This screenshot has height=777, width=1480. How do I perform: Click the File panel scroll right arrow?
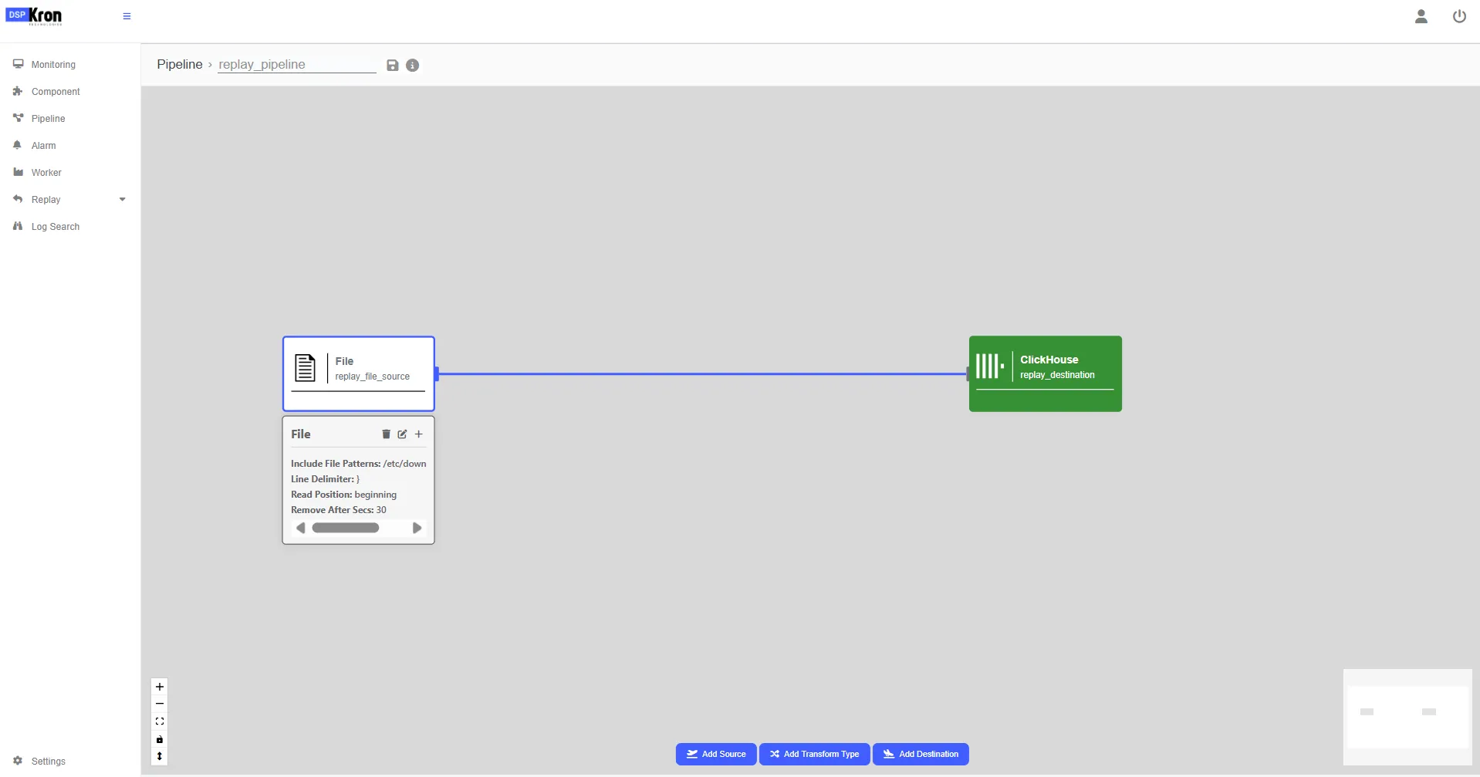point(417,529)
